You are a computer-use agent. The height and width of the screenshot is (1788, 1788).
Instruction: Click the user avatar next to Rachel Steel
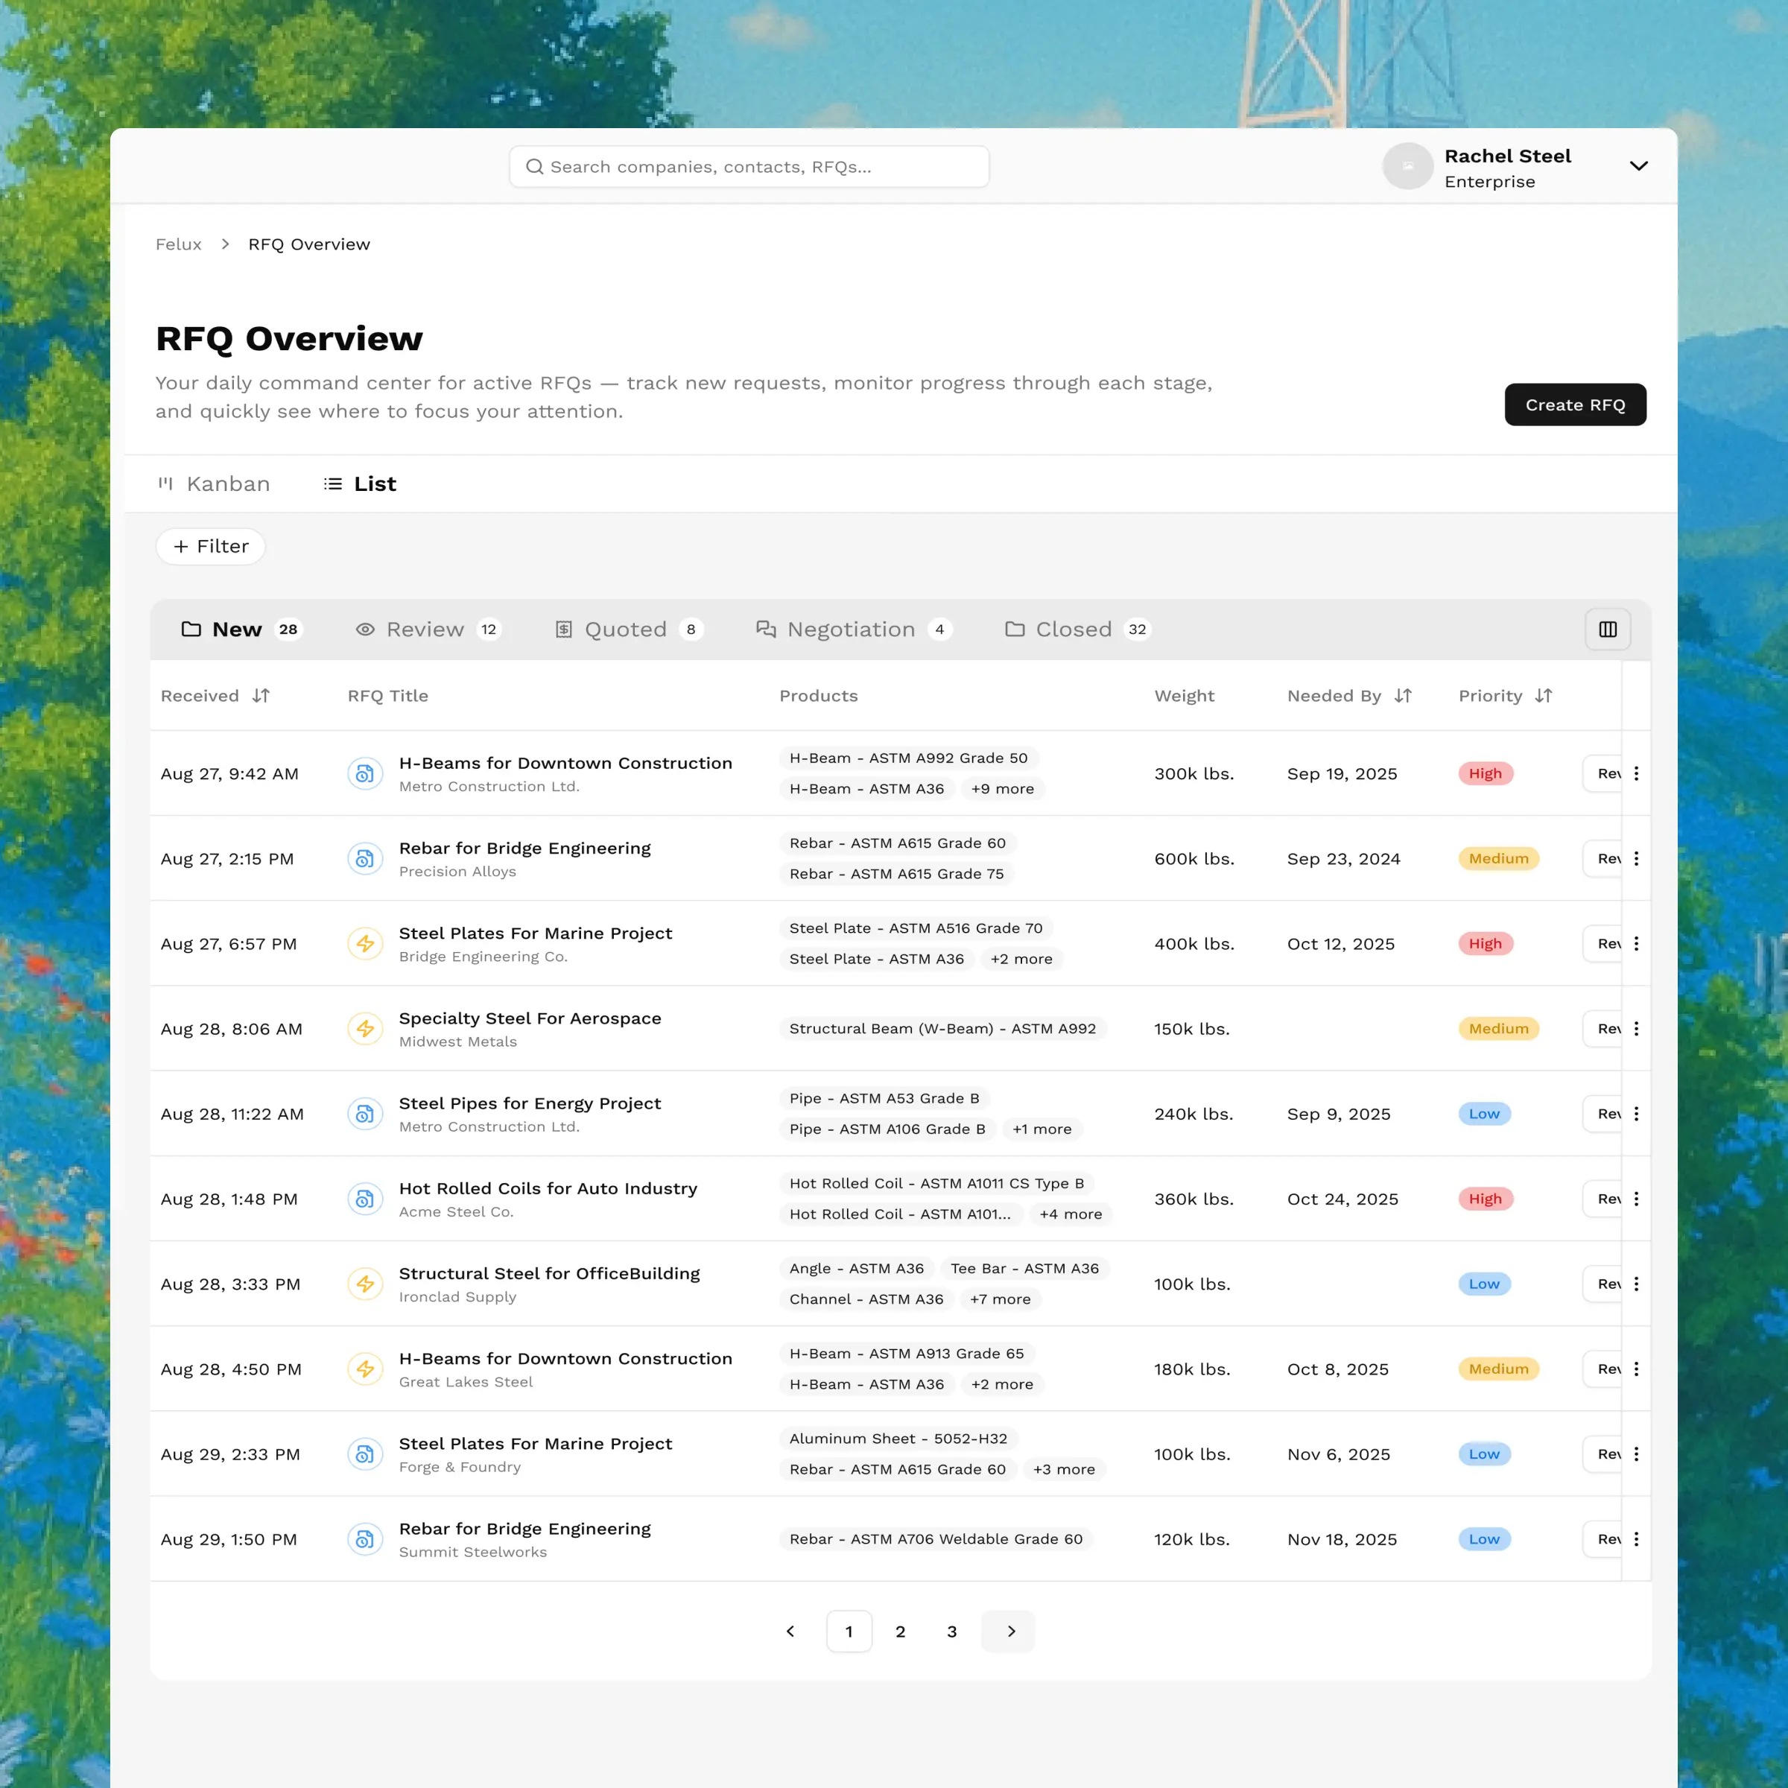point(1407,167)
